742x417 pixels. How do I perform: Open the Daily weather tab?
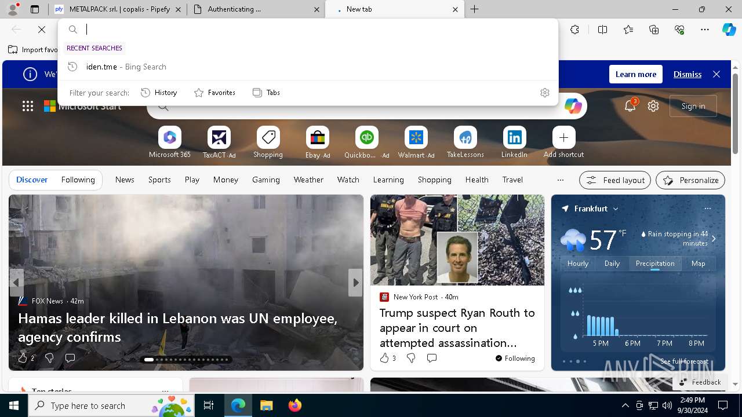pos(612,264)
